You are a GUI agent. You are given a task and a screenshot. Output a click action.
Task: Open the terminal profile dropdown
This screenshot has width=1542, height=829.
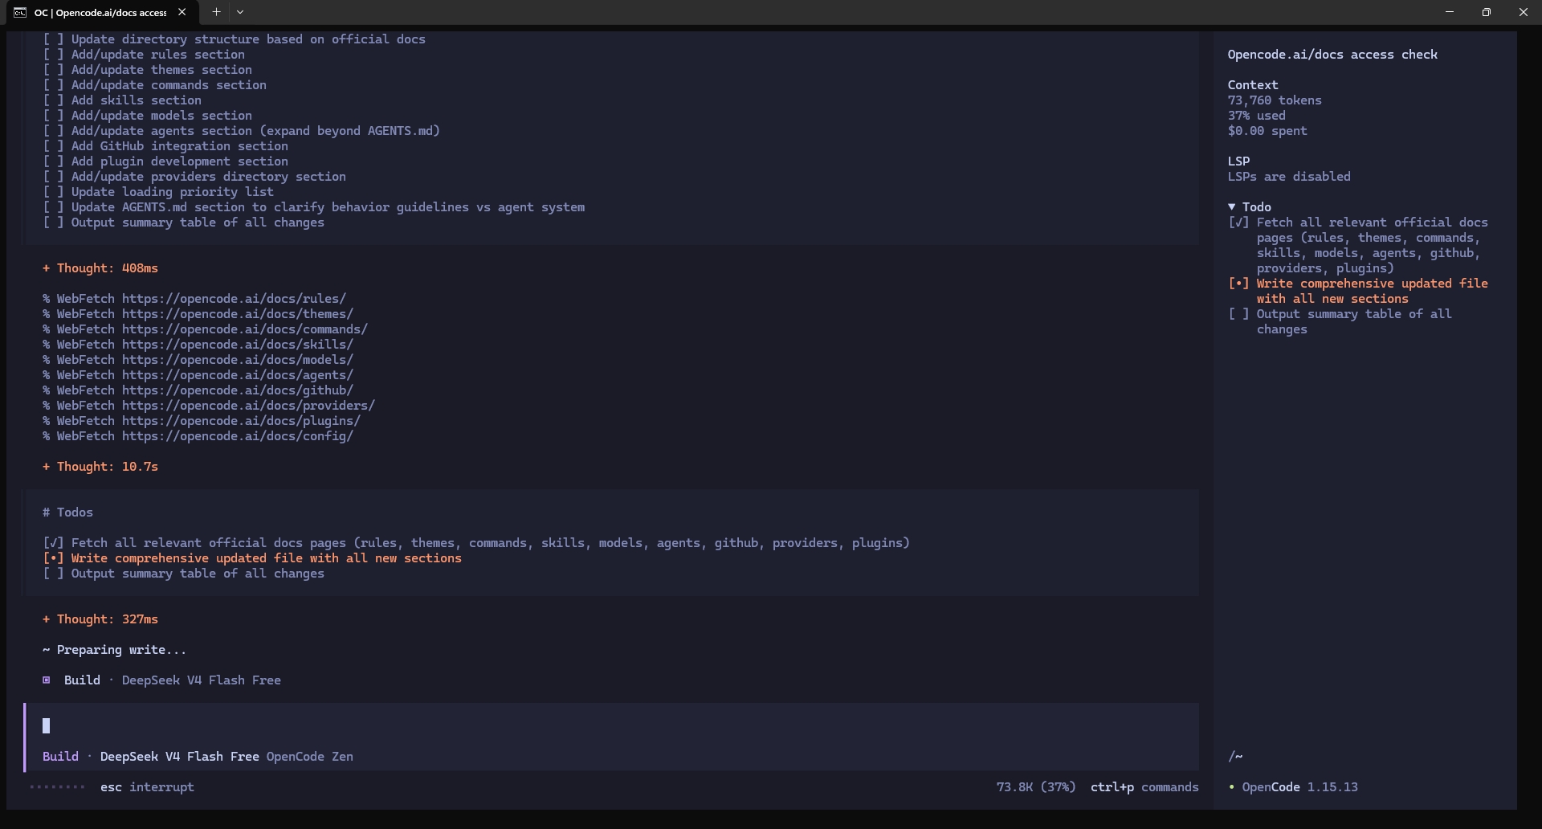240,12
